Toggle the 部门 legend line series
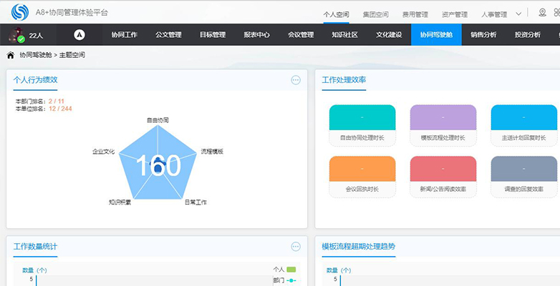This screenshot has width=560, height=286. (x=284, y=281)
